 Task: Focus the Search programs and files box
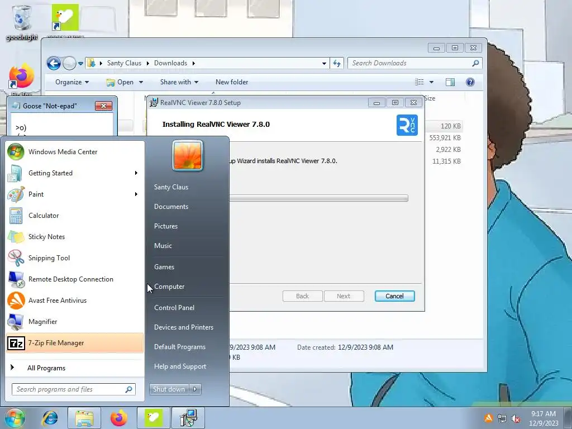coord(73,389)
